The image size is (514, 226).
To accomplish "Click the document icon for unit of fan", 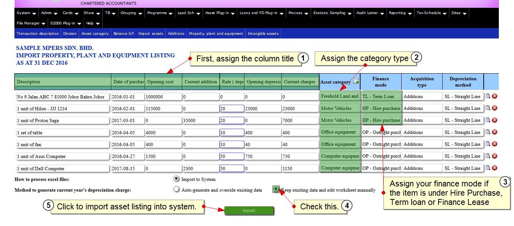I will click(488, 144).
